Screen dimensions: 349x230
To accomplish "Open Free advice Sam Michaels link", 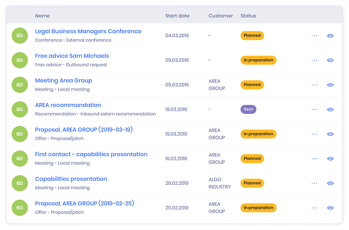I will 72,56.
